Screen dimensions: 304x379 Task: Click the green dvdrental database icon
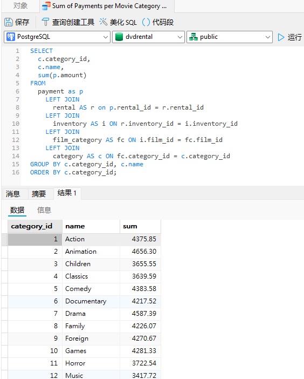coord(119,37)
